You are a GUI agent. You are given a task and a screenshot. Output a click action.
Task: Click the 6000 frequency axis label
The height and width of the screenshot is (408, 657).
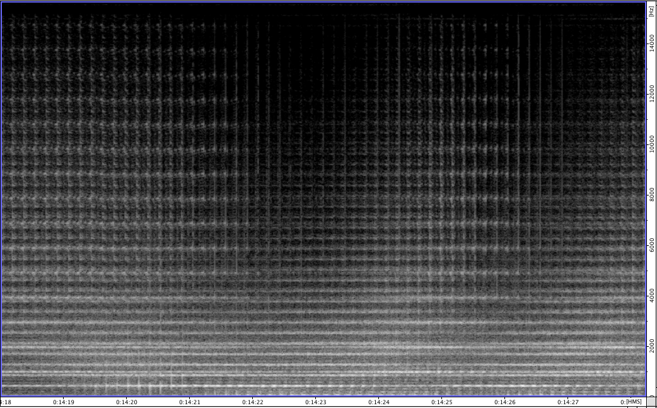point(651,246)
